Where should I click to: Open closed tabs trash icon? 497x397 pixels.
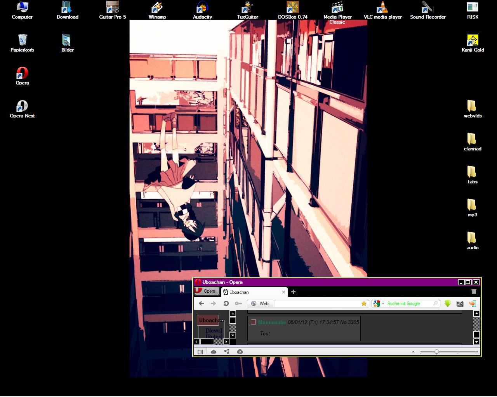pos(474,292)
